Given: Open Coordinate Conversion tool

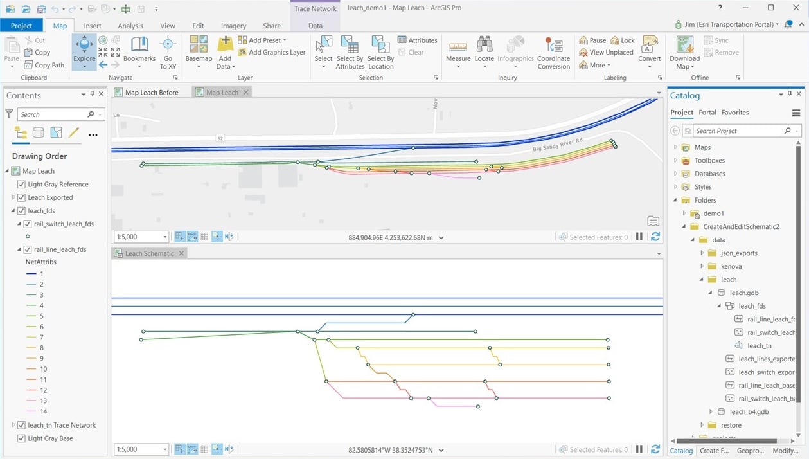Looking at the screenshot, I should click(x=553, y=52).
